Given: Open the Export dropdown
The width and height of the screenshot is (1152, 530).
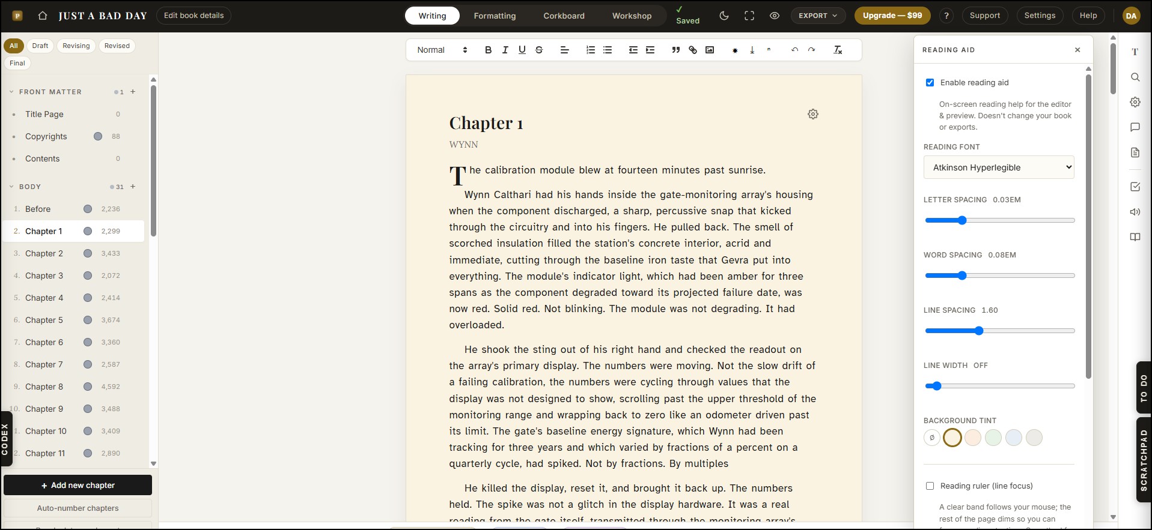Looking at the screenshot, I should (818, 16).
